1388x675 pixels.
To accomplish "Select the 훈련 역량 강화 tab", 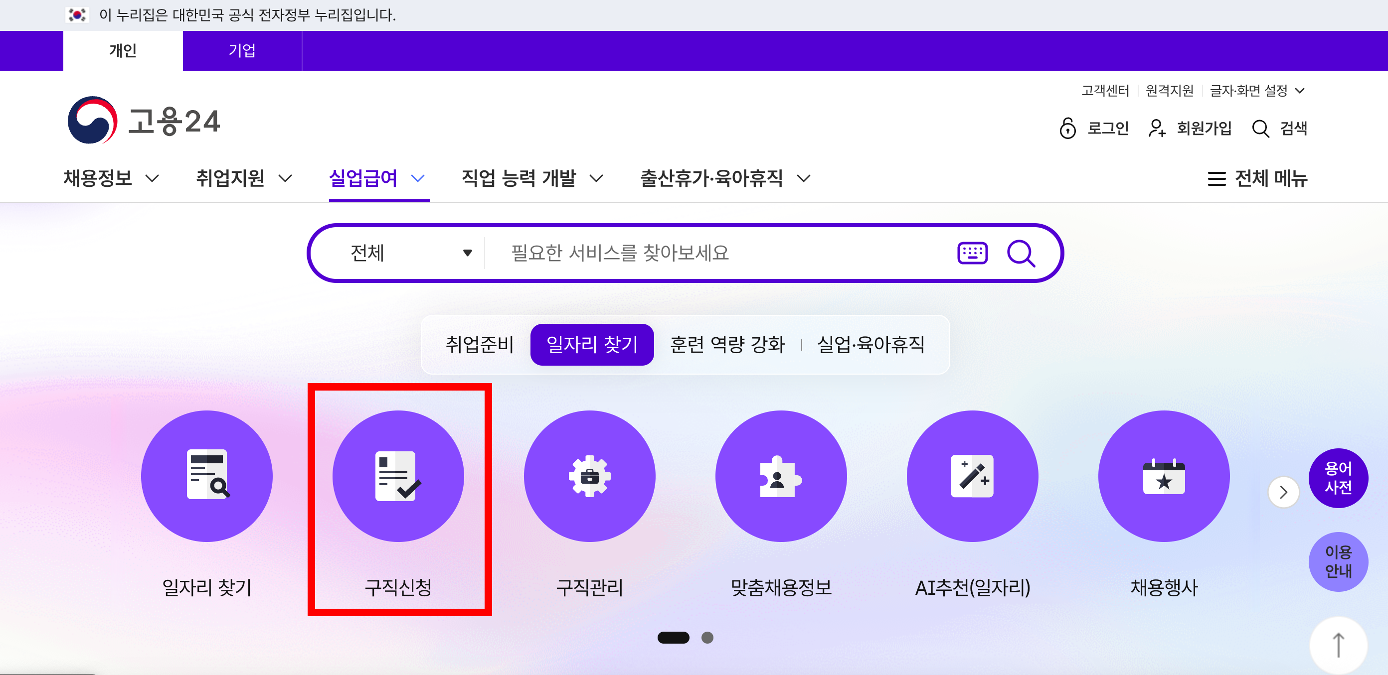I will (727, 345).
